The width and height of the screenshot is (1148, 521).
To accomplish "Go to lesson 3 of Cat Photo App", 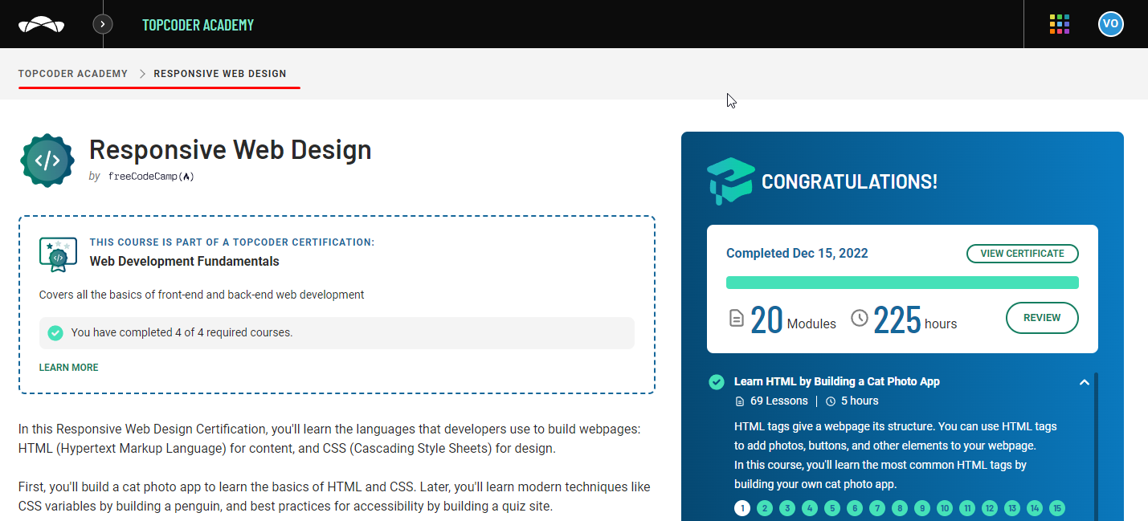I will 787,508.
